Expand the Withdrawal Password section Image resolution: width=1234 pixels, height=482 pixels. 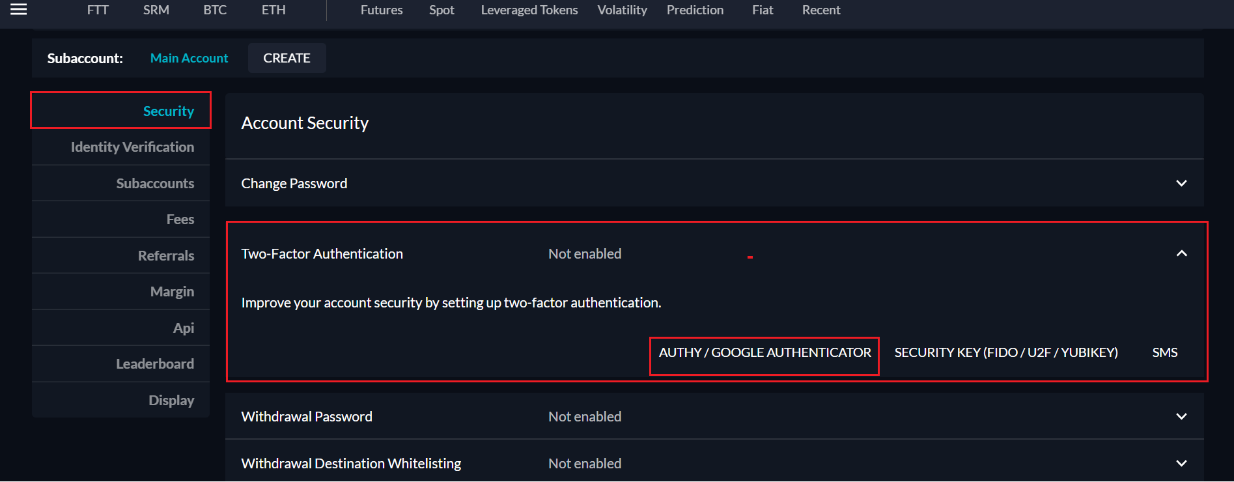pos(1181,416)
